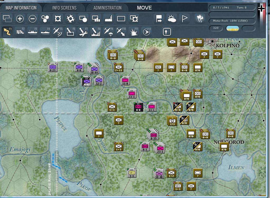Select the Map Information tab
Screen dimensions: 270x198
point(21,8)
